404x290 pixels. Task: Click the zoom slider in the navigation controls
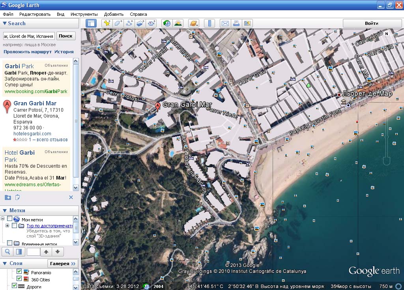386,137
